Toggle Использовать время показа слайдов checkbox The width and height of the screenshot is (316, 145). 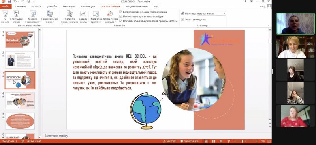pyautogui.click(x=121, y=17)
